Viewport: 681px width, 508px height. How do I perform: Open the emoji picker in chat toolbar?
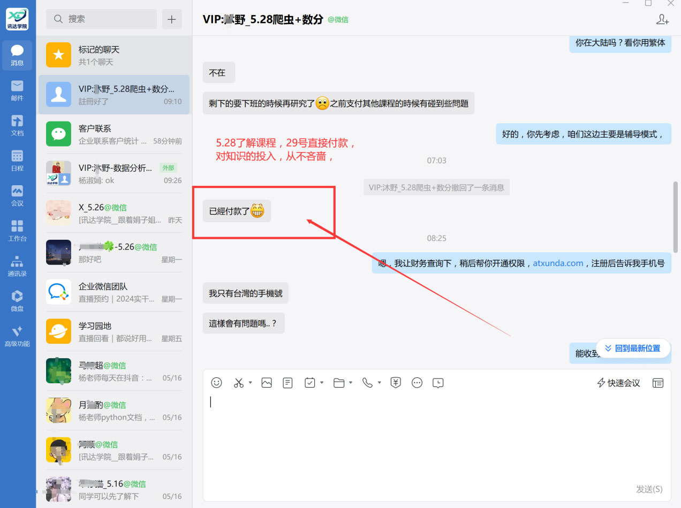pyautogui.click(x=216, y=383)
